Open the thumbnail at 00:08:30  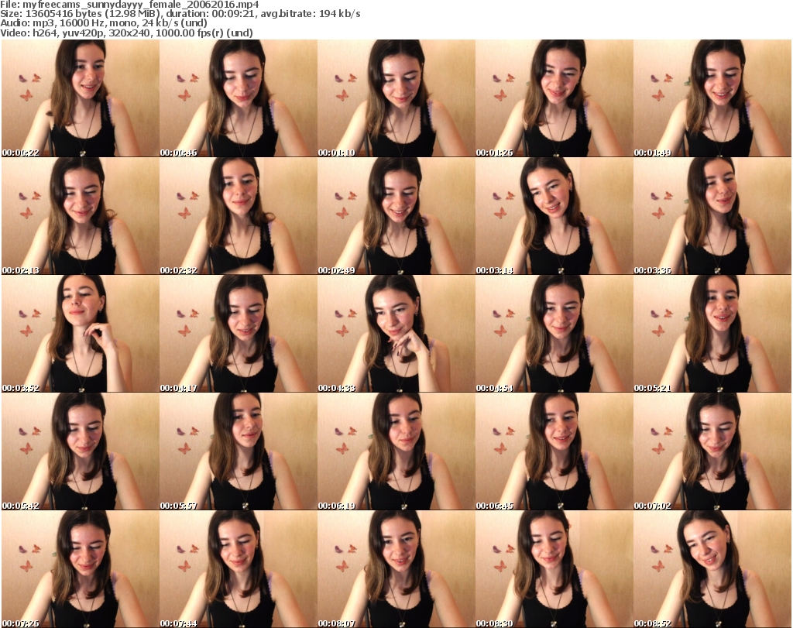[554, 569]
